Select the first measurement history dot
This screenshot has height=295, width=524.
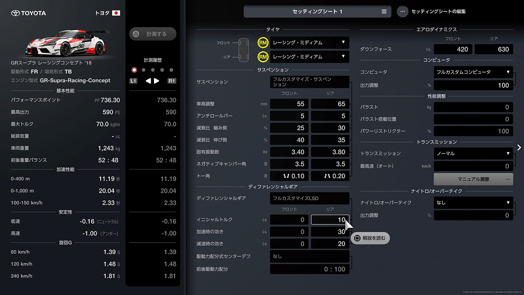click(134, 70)
